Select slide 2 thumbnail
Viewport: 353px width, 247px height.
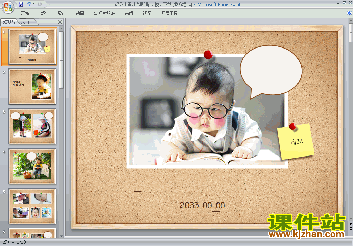[x=32, y=87]
